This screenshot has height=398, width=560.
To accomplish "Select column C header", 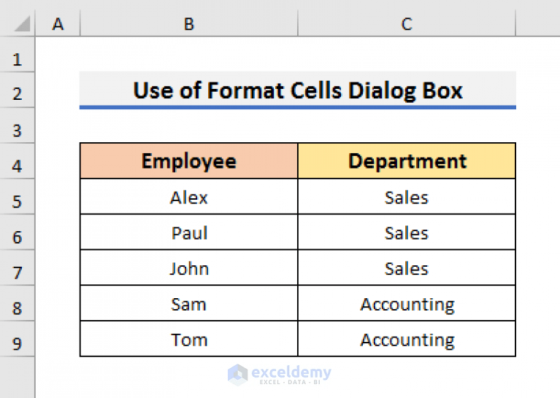I will (407, 23).
